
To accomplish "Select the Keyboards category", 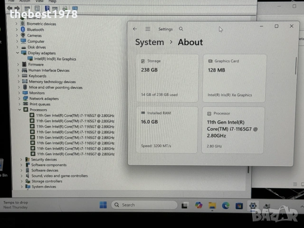I will pyautogui.click(x=38, y=76).
